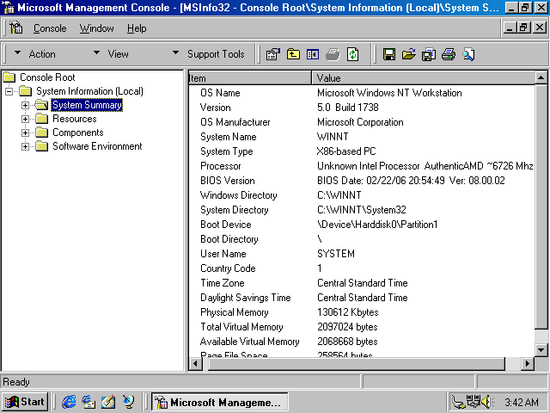Open the Support Tools dropdown menu
The image size is (550, 413).
pos(209,54)
